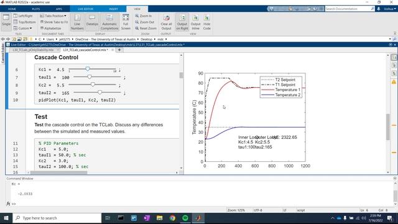
Task: Click mdc in the folder path
Action: (160, 39)
